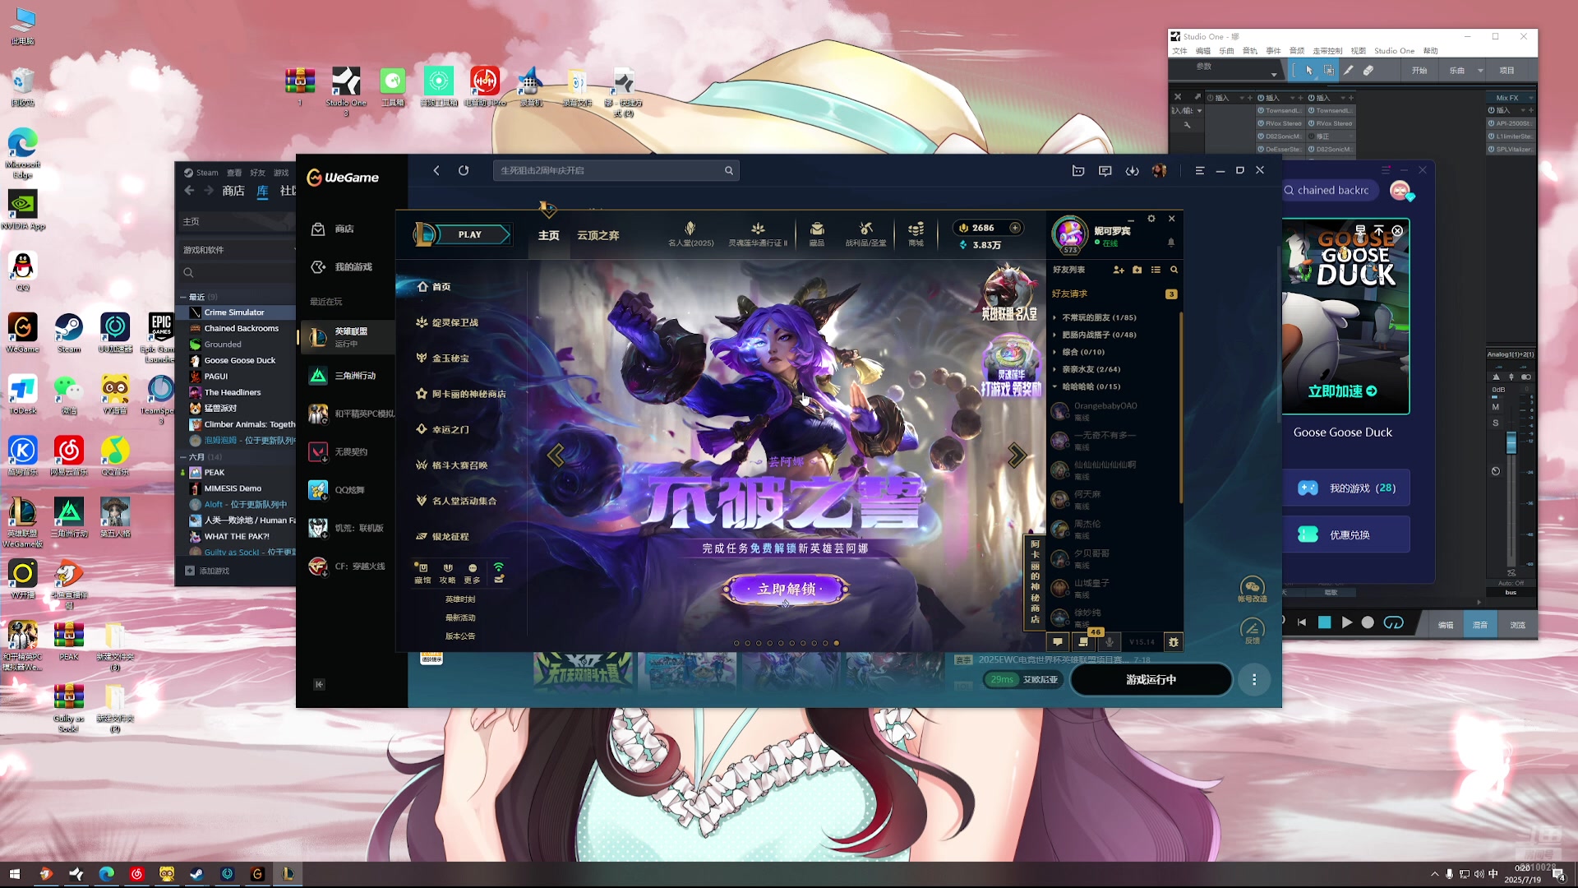The height and width of the screenshot is (888, 1578).
Task: Open WeGame download manager icon
Action: coord(1132,170)
